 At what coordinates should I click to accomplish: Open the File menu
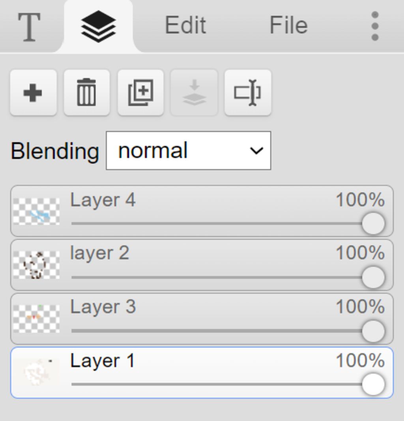pyautogui.click(x=288, y=26)
